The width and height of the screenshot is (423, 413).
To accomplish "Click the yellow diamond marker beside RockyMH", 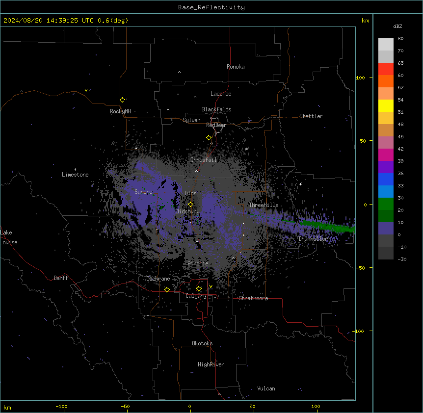I will (x=123, y=100).
